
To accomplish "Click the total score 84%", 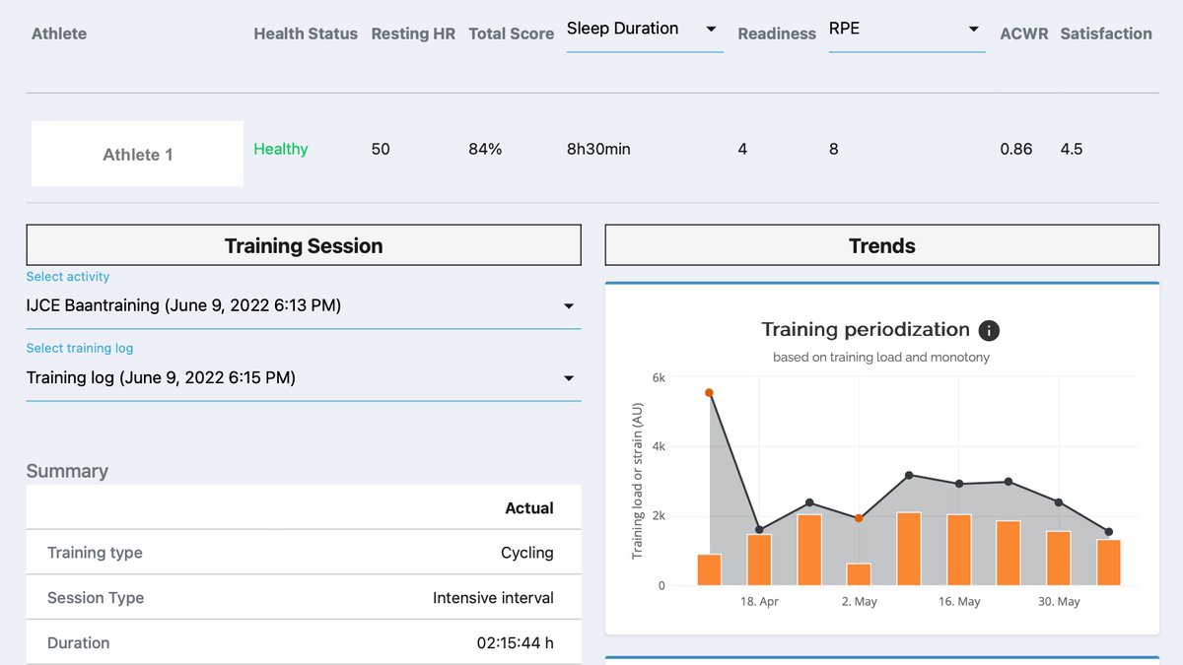I will 485,149.
